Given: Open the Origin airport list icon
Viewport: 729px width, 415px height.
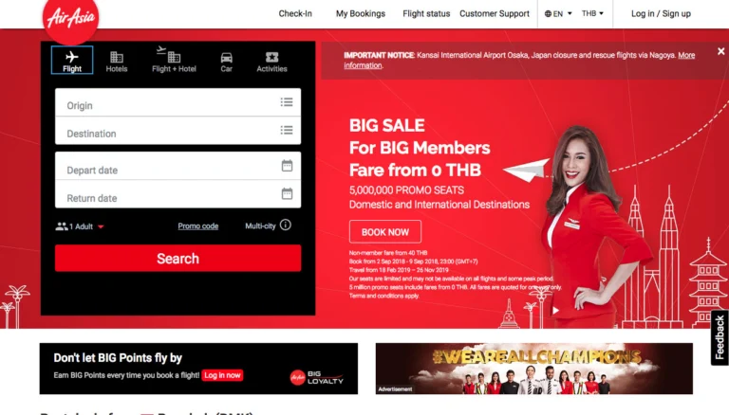Looking at the screenshot, I should (x=287, y=102).
